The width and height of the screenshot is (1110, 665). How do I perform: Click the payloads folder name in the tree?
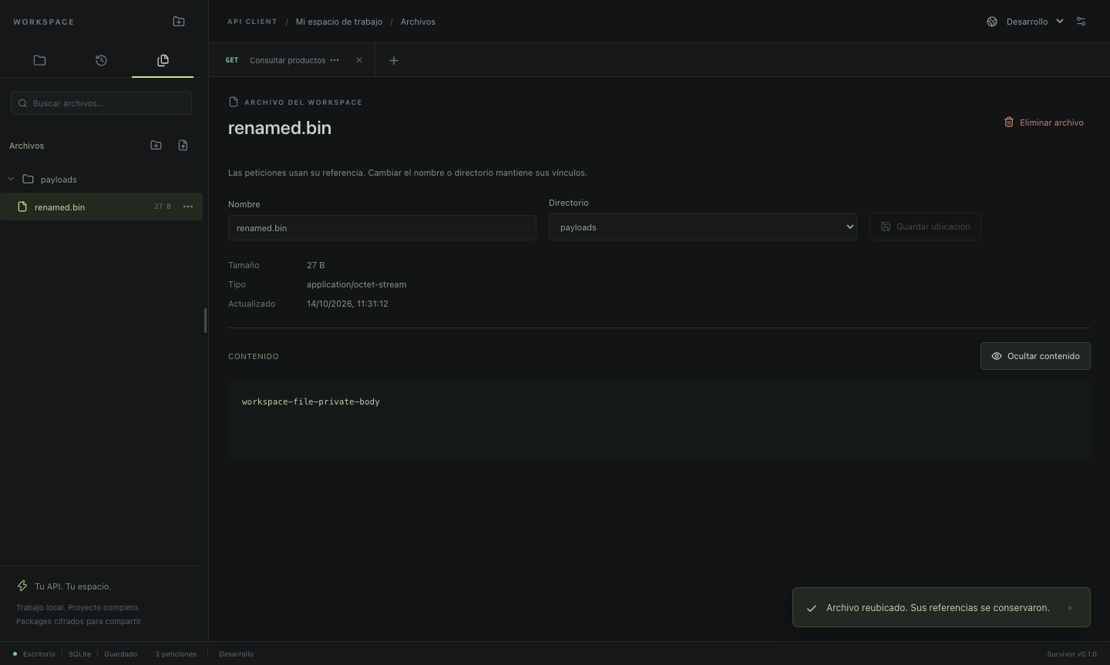coord(59,180)
